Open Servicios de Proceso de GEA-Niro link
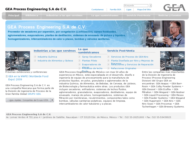The width and height of the screenshot is (189, 141). coord(129,57)
